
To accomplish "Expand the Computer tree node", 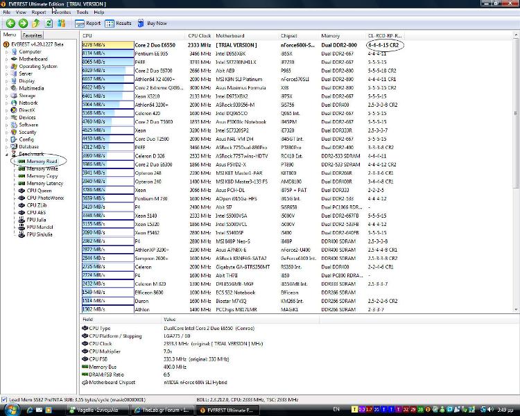I will 7,51.
